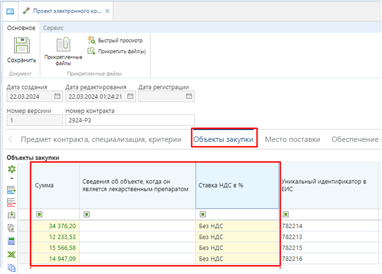Open the Обеспечение tab
This screenshot has width=382, height=274.
(x=355, y=140)
